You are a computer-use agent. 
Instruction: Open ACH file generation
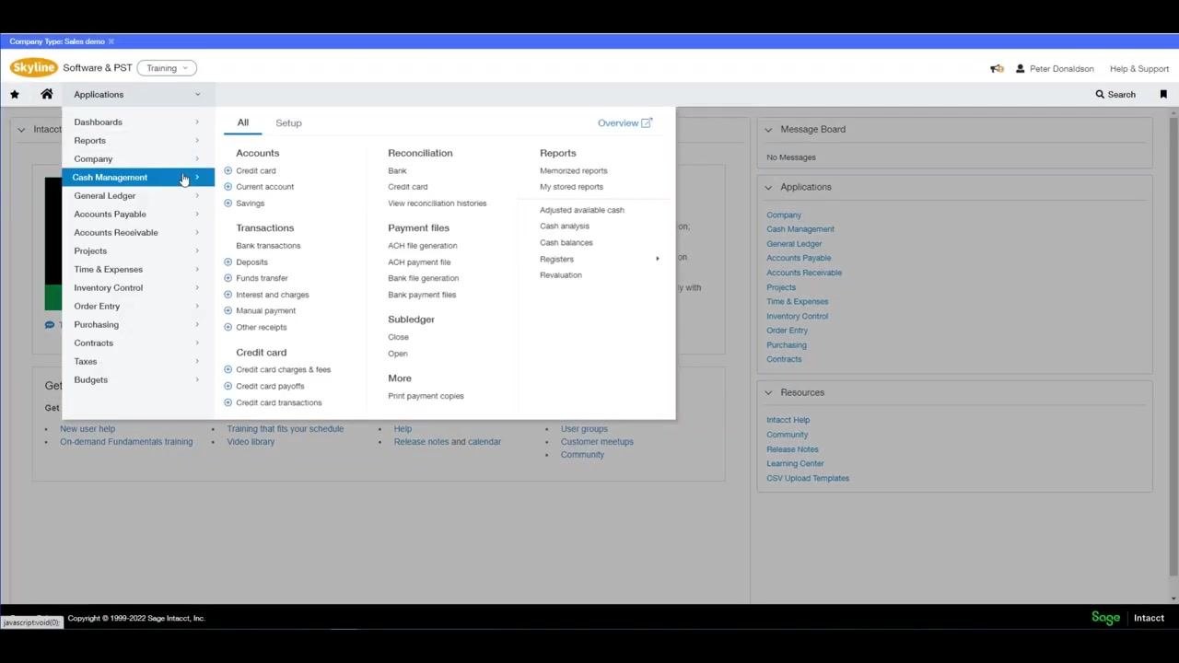coord(423,246)
